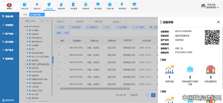This screenshot has width=223, height=103.
Task: Click the 请输入名称 search field
Action: tap(31, 21)
